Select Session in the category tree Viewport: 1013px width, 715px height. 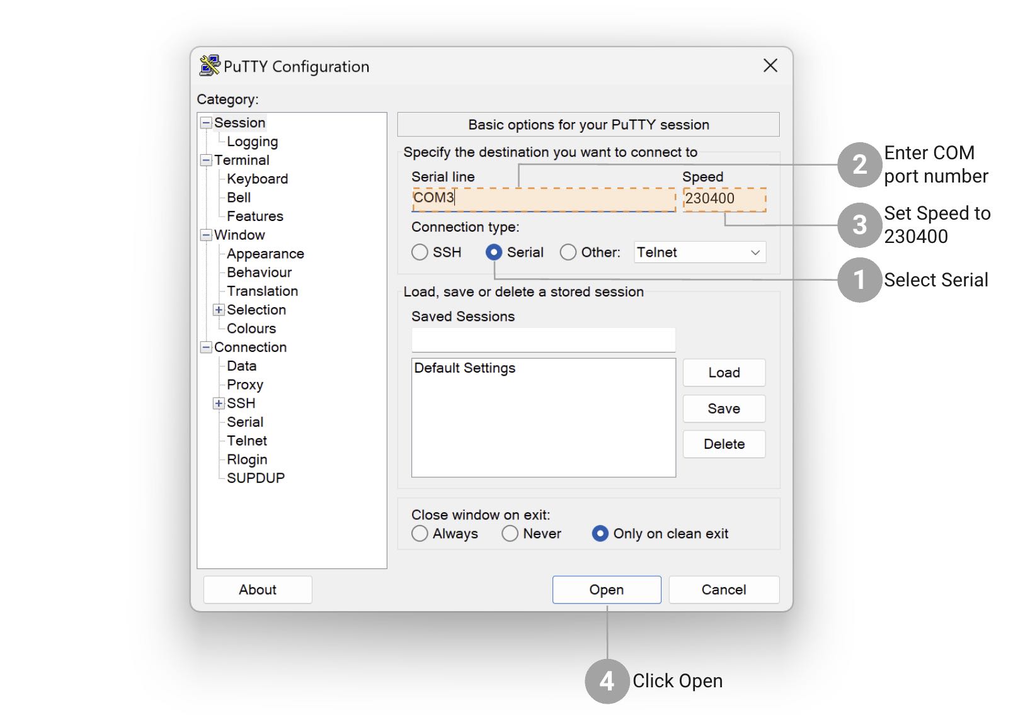tap(239, 123)
